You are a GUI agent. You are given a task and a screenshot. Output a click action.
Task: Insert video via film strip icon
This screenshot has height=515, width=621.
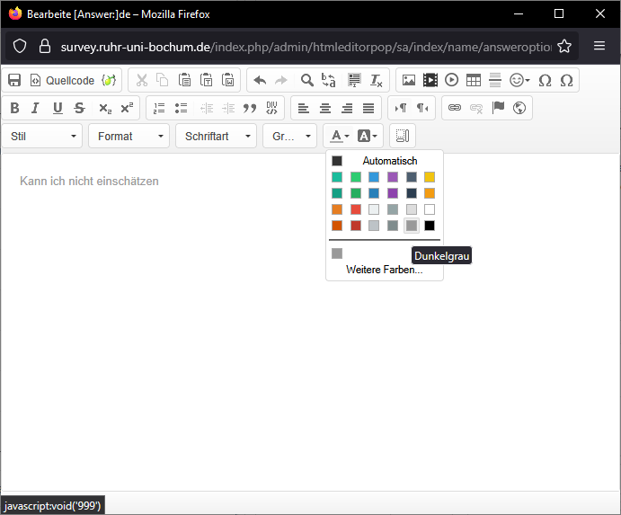(430, 80)
